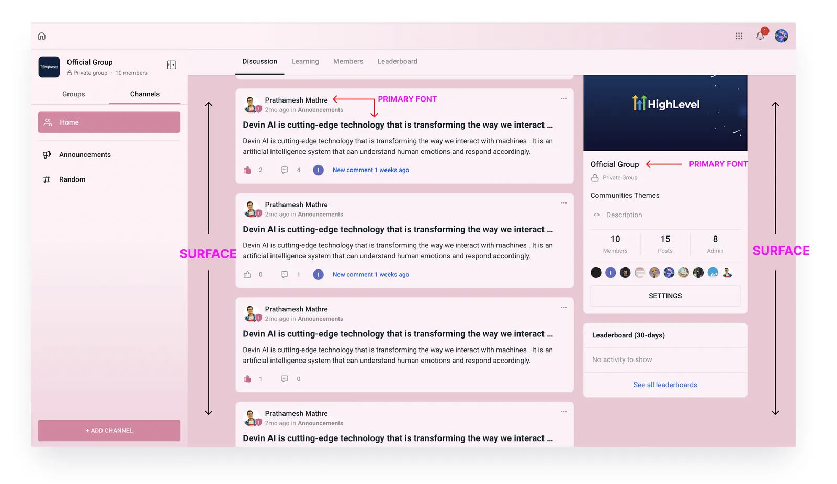Open author avatar on the third post
837x484 pixels.
[x=252, y=313]
